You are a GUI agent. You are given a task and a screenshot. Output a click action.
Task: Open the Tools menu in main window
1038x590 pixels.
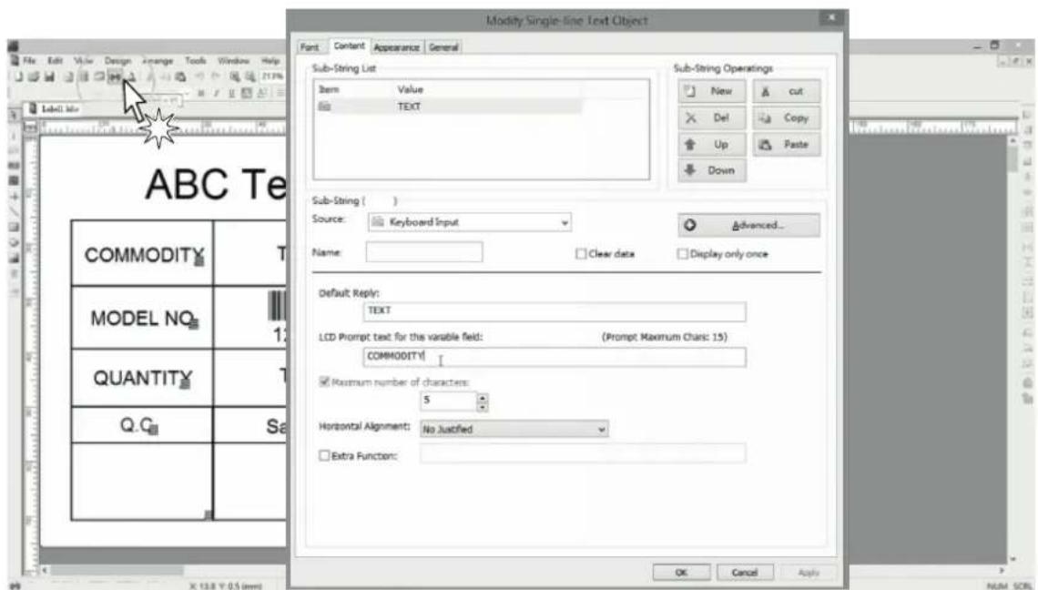(195, 60)
